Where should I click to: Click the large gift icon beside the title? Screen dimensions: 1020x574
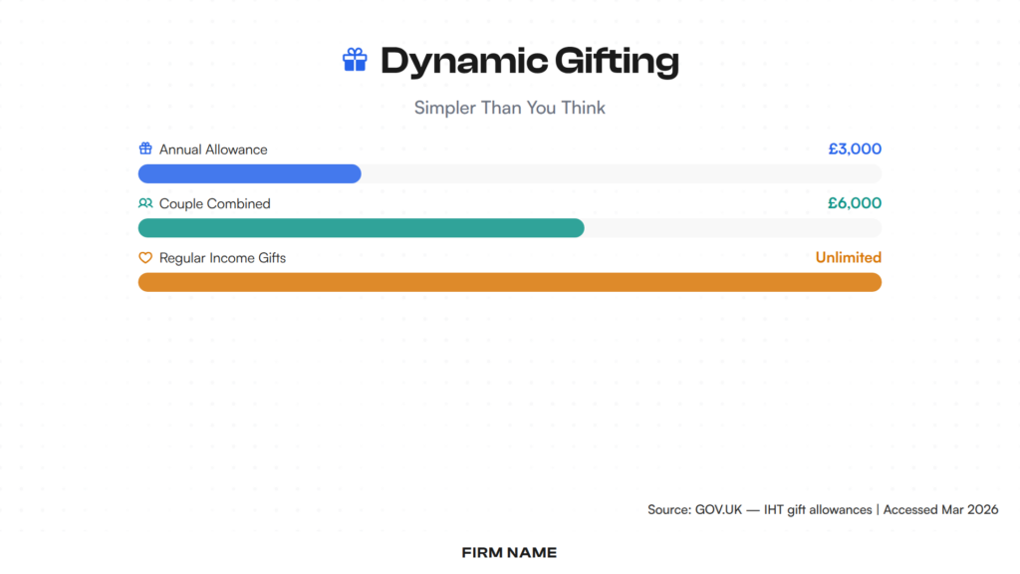coord(355,61)
